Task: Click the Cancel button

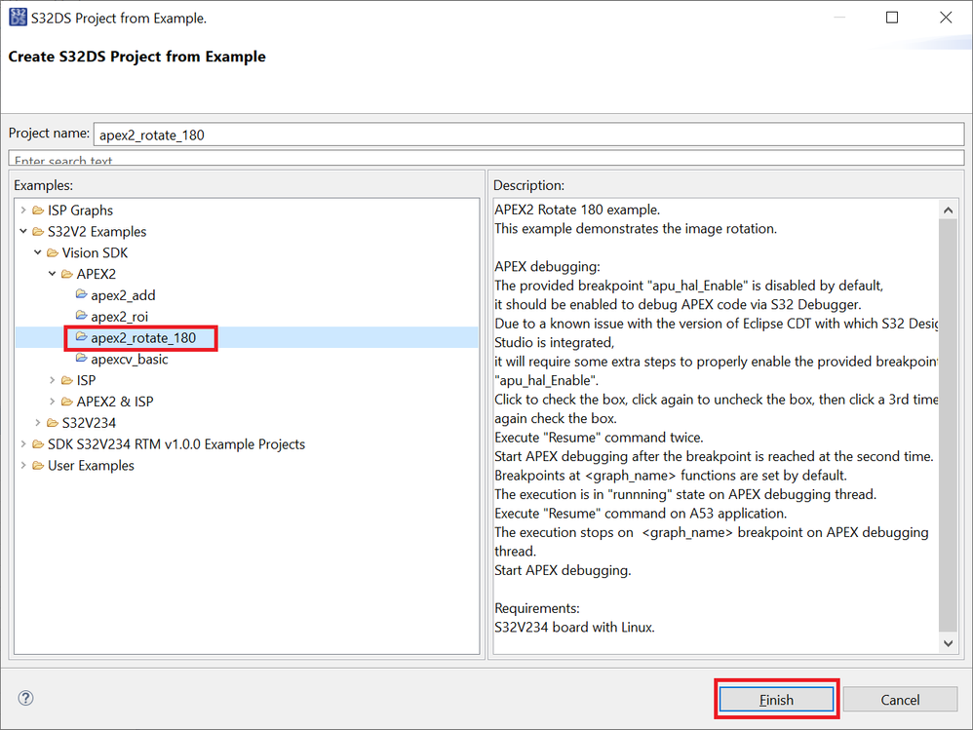Action: click(900, 699)
